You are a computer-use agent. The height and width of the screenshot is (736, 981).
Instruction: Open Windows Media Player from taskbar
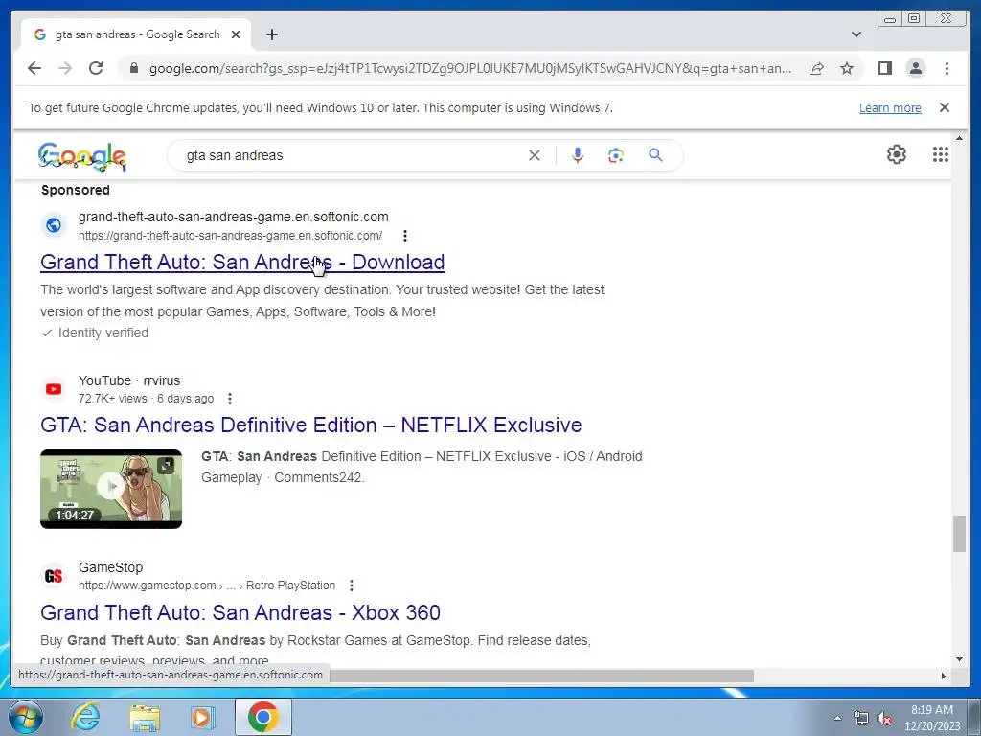coord(202,717)
